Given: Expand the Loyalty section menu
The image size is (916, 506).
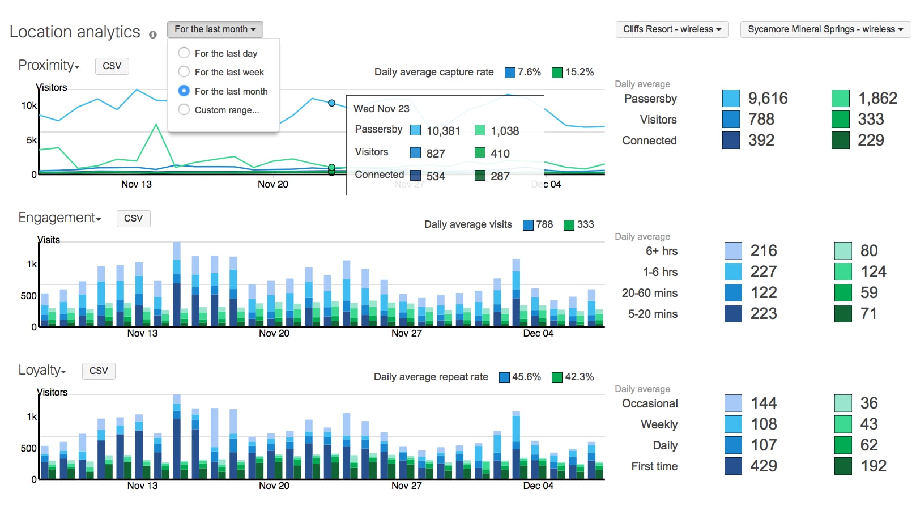Looking at the screenshot, I should coord(42,371).
